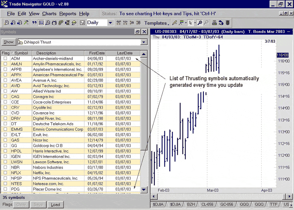Click the symbol list scroll-down arrow
The width and height of the screenshot is (294, 210).
pyautogui.click(x=144, y=189)
